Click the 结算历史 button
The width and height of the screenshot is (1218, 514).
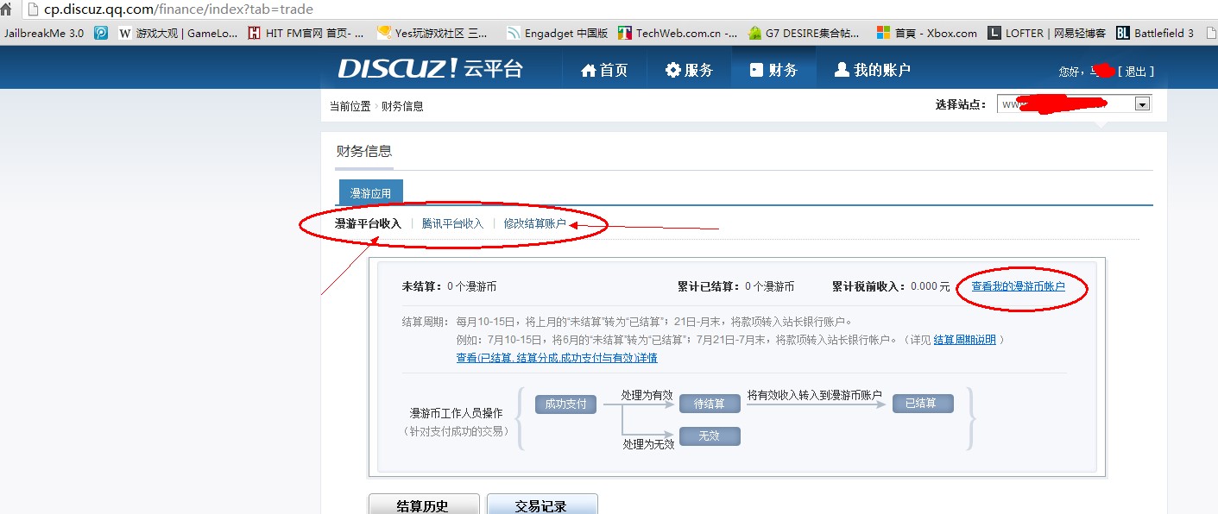point(422,505)
